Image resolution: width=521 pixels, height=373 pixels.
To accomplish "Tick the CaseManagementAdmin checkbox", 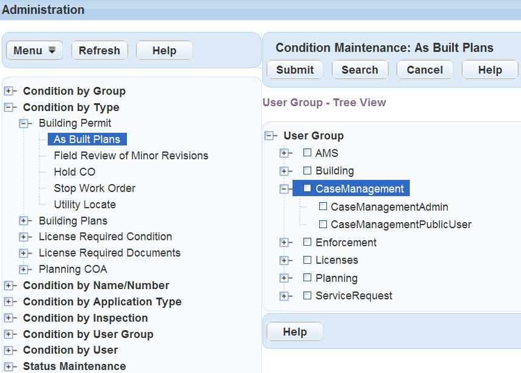I will (323, 207).
